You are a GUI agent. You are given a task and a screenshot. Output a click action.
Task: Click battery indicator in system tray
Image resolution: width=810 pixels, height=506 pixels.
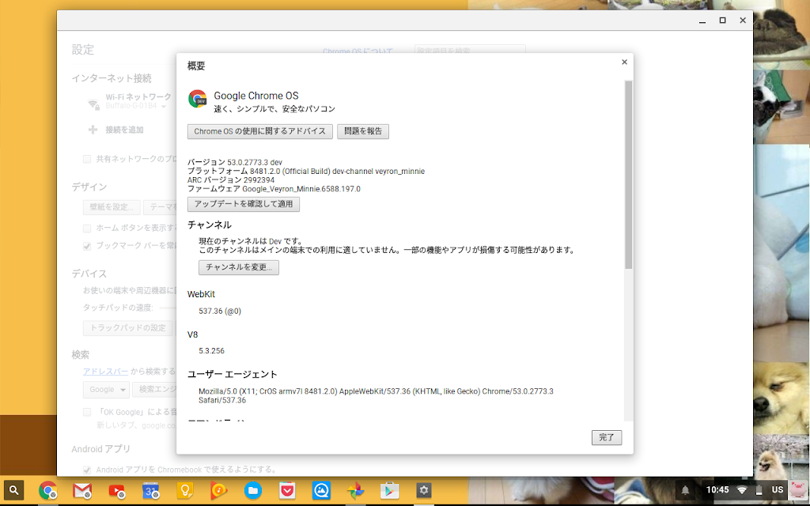tap(759, 490)
